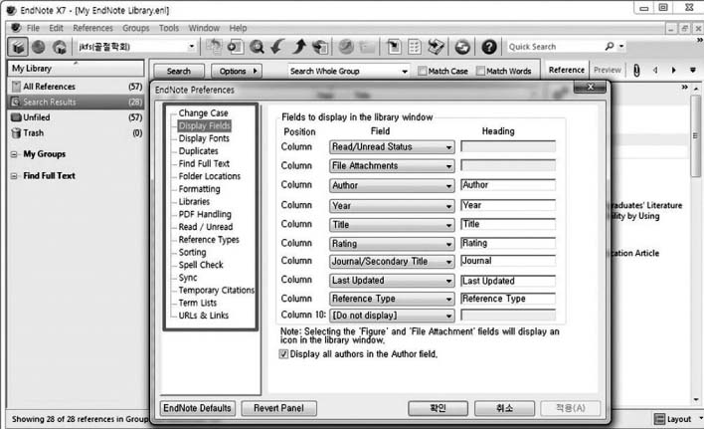Click the Revert Panel button
The width and height of the screenshot is (704, 429).
(x=278, y=408)
